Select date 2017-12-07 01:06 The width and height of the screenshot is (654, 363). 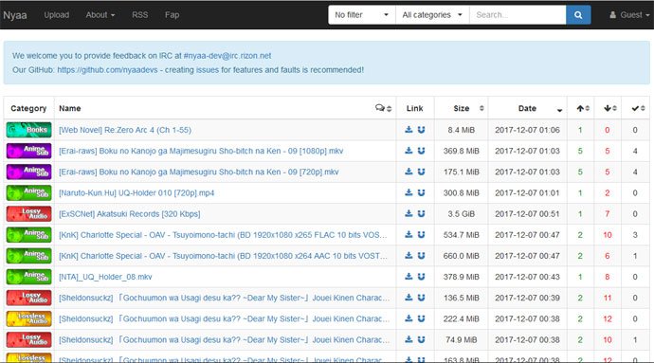coord(527,130)
